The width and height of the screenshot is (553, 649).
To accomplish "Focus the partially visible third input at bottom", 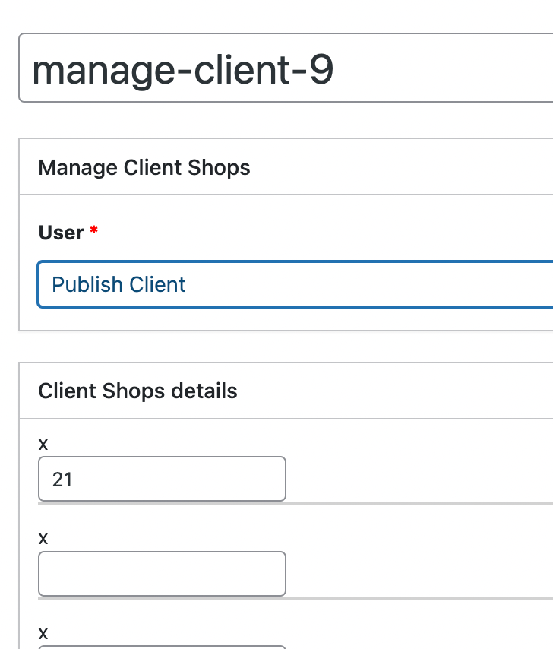I will [162, 647].
